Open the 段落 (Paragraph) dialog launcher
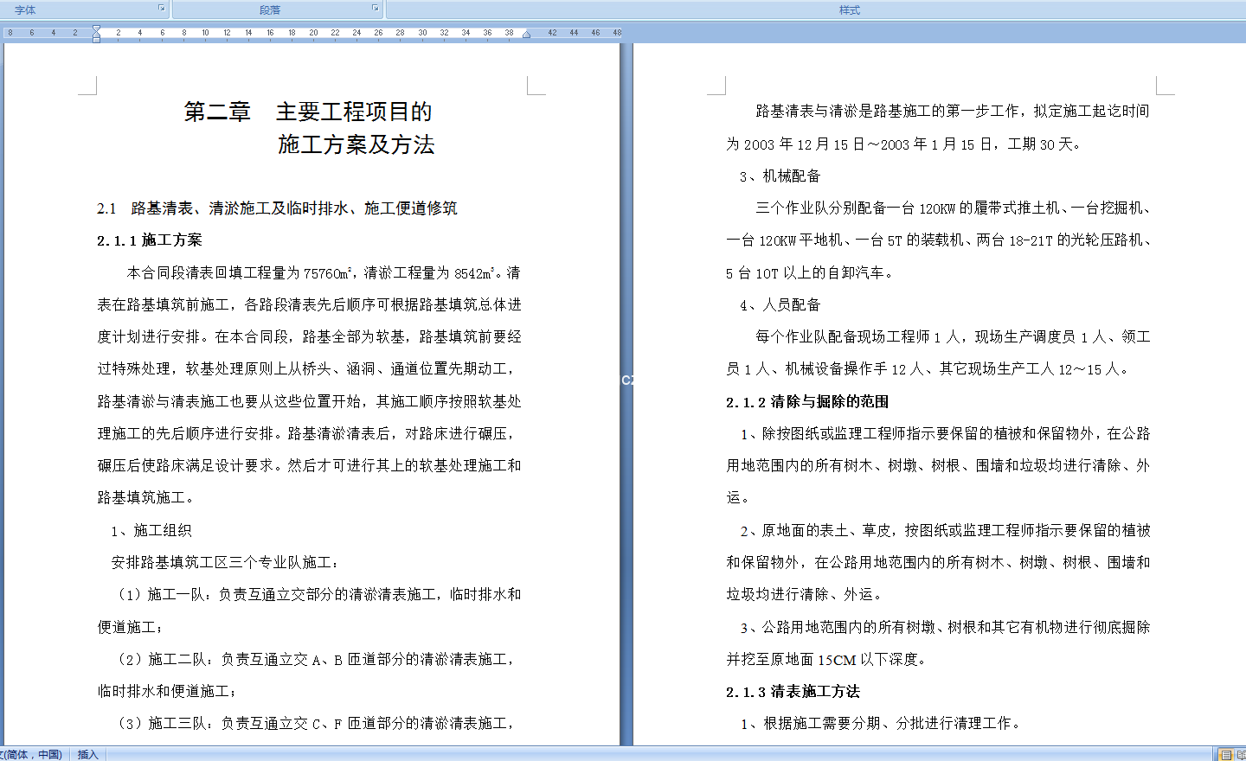Screen dimensions: 1246x761 (x=375, y=9)
